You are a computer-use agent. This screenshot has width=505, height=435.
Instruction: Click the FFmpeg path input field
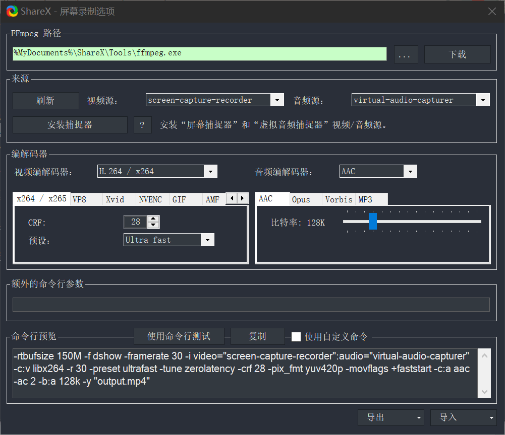pos(200,54)
